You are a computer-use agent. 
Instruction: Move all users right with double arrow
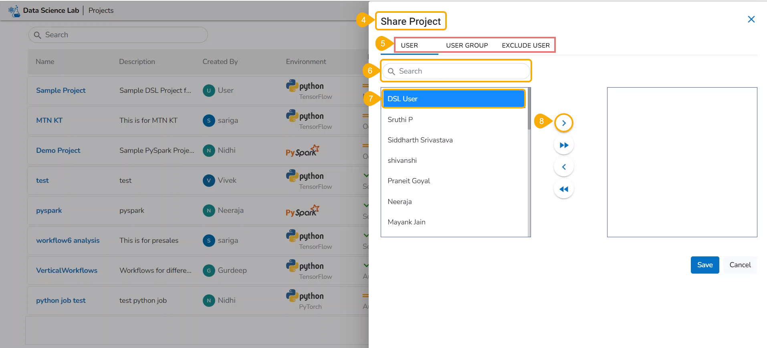pos(563,145)
